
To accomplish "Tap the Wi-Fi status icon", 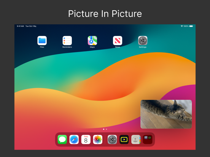I will [182, 26].
